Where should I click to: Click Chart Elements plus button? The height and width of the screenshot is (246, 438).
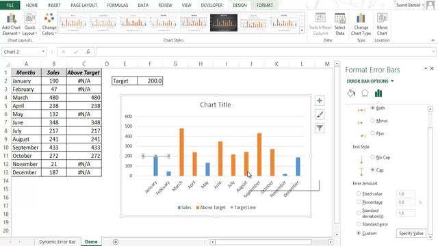coord(320,100)
